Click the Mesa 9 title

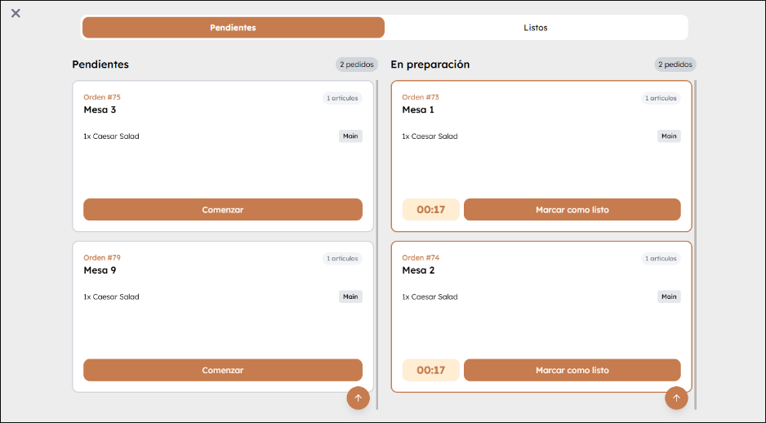coord(100,270)
